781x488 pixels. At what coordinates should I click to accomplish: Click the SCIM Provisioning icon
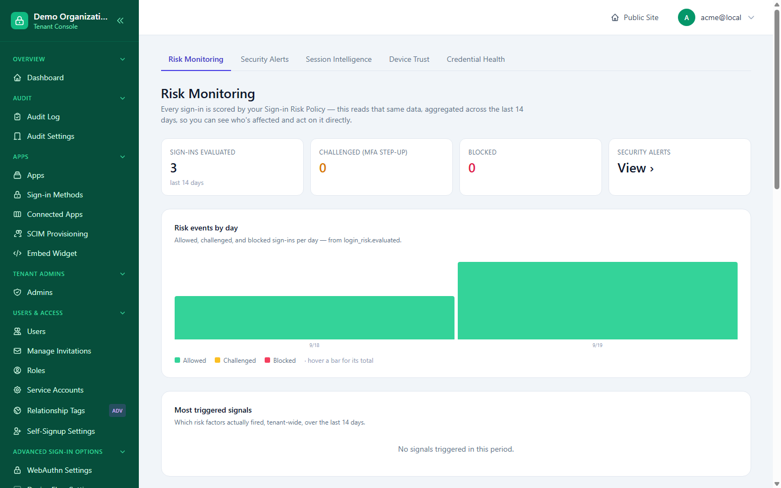click(x=17, y=234)
